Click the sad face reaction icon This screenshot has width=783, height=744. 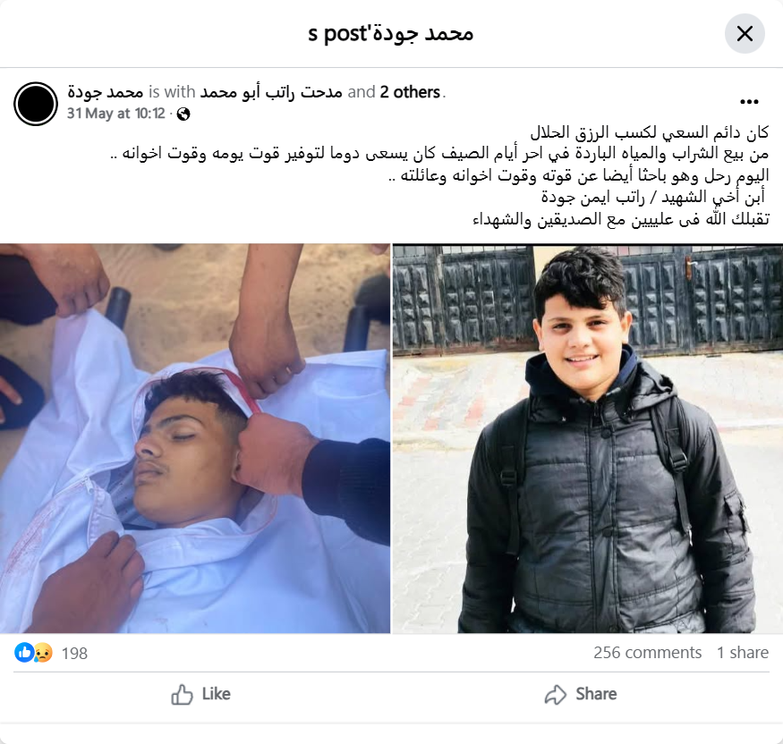click(x=43, y=652)
